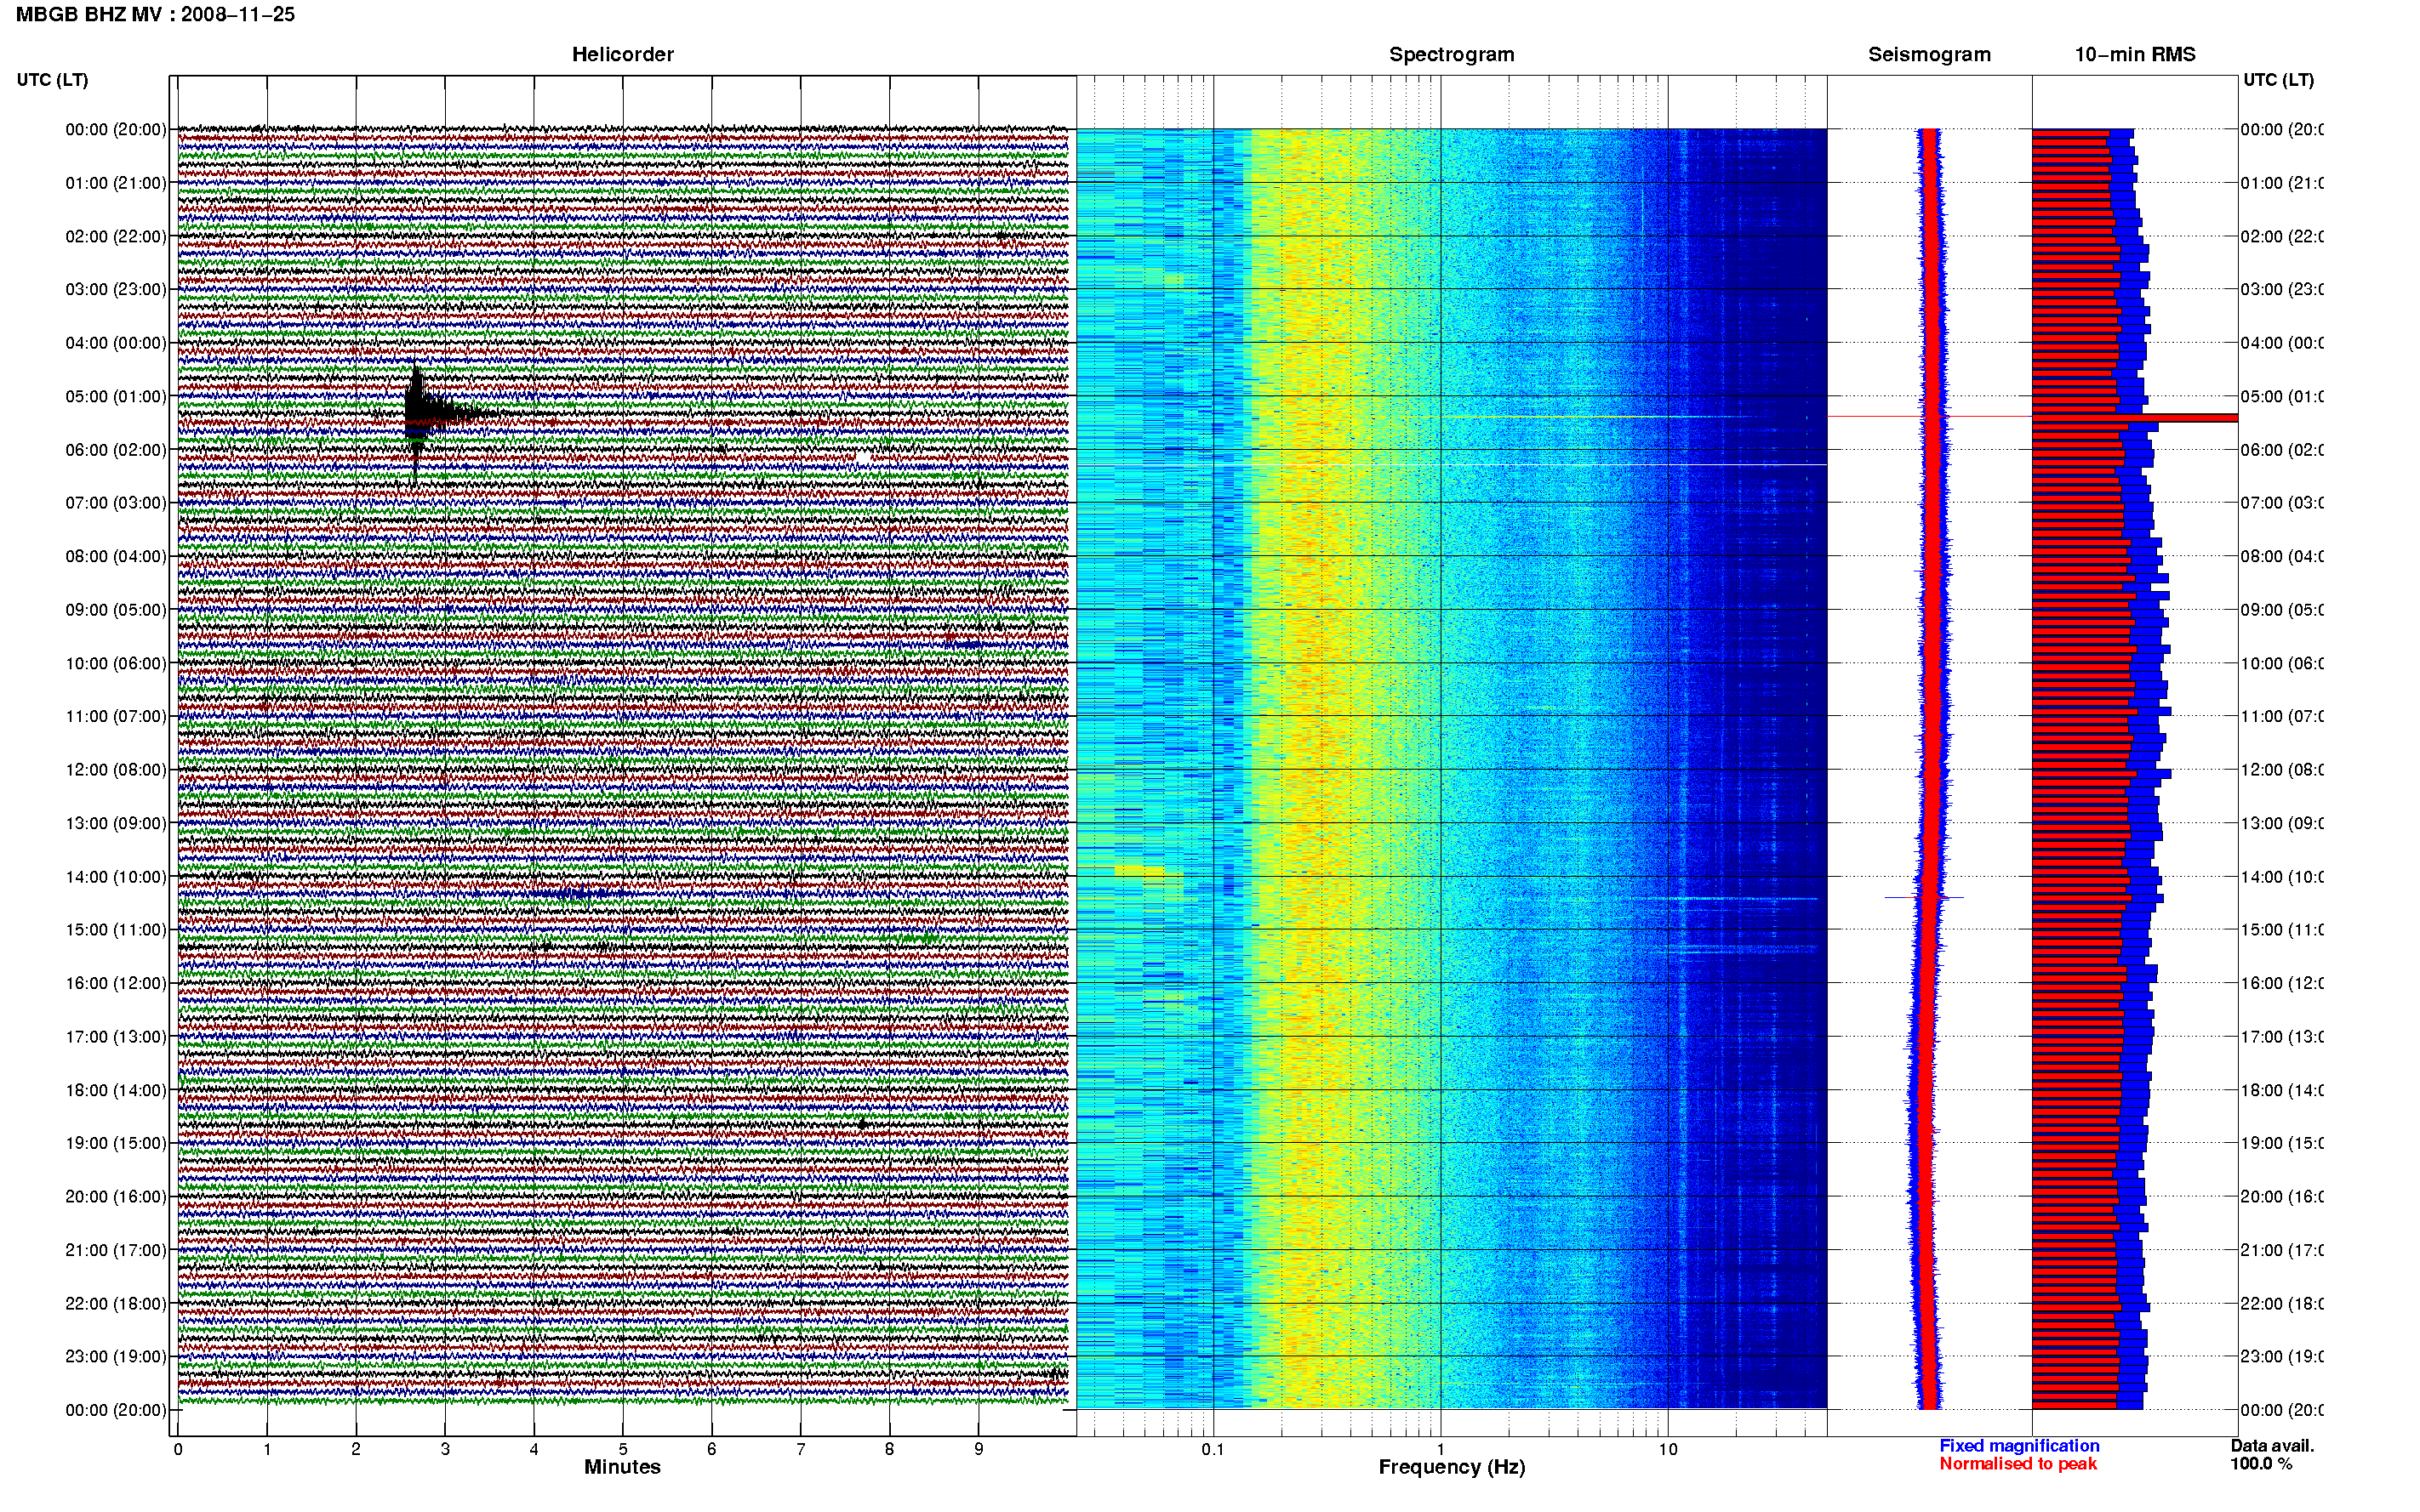This screenshot has height=1512, width=2420.
Task: Click the left time label '08:00 (04:00)'
Action: (116, 556)
